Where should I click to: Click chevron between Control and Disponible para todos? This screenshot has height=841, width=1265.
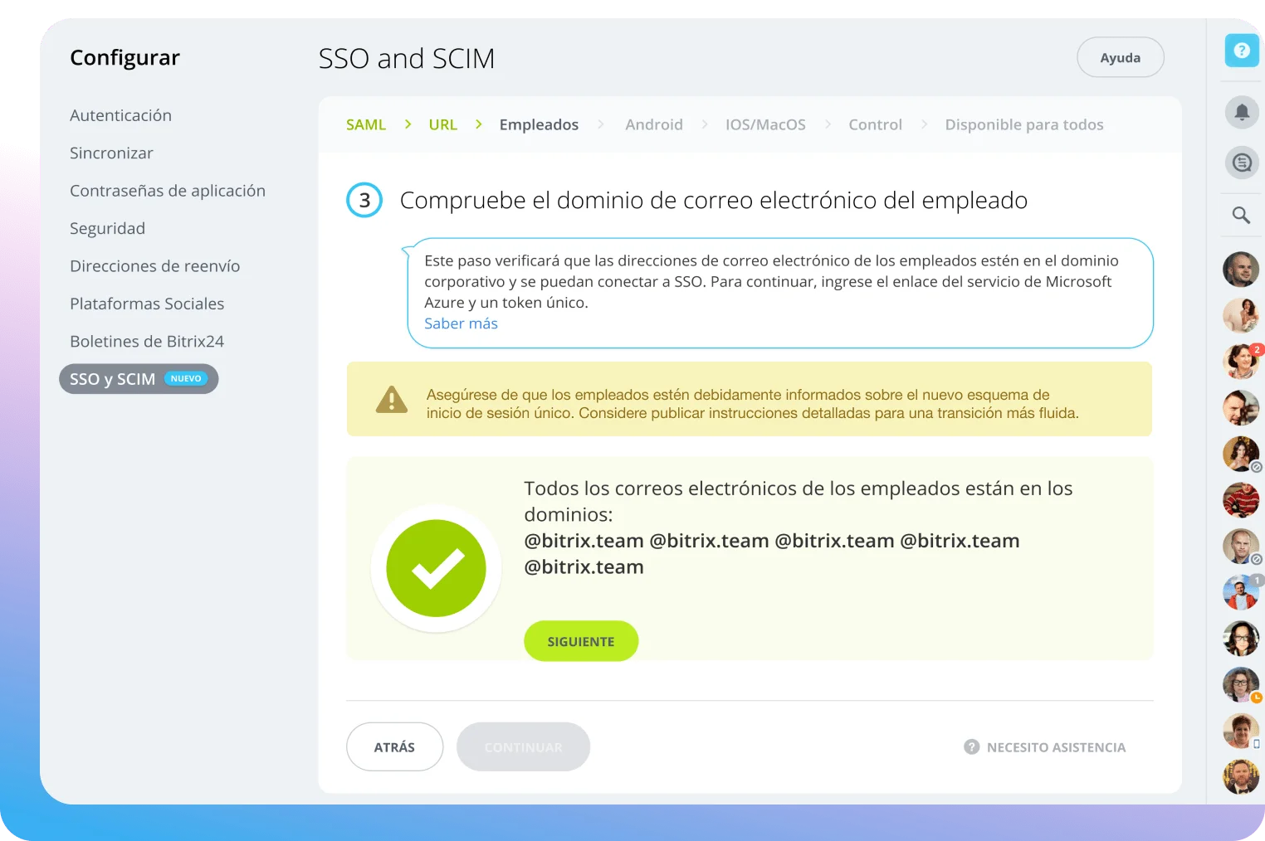click(x=924, y=124)
